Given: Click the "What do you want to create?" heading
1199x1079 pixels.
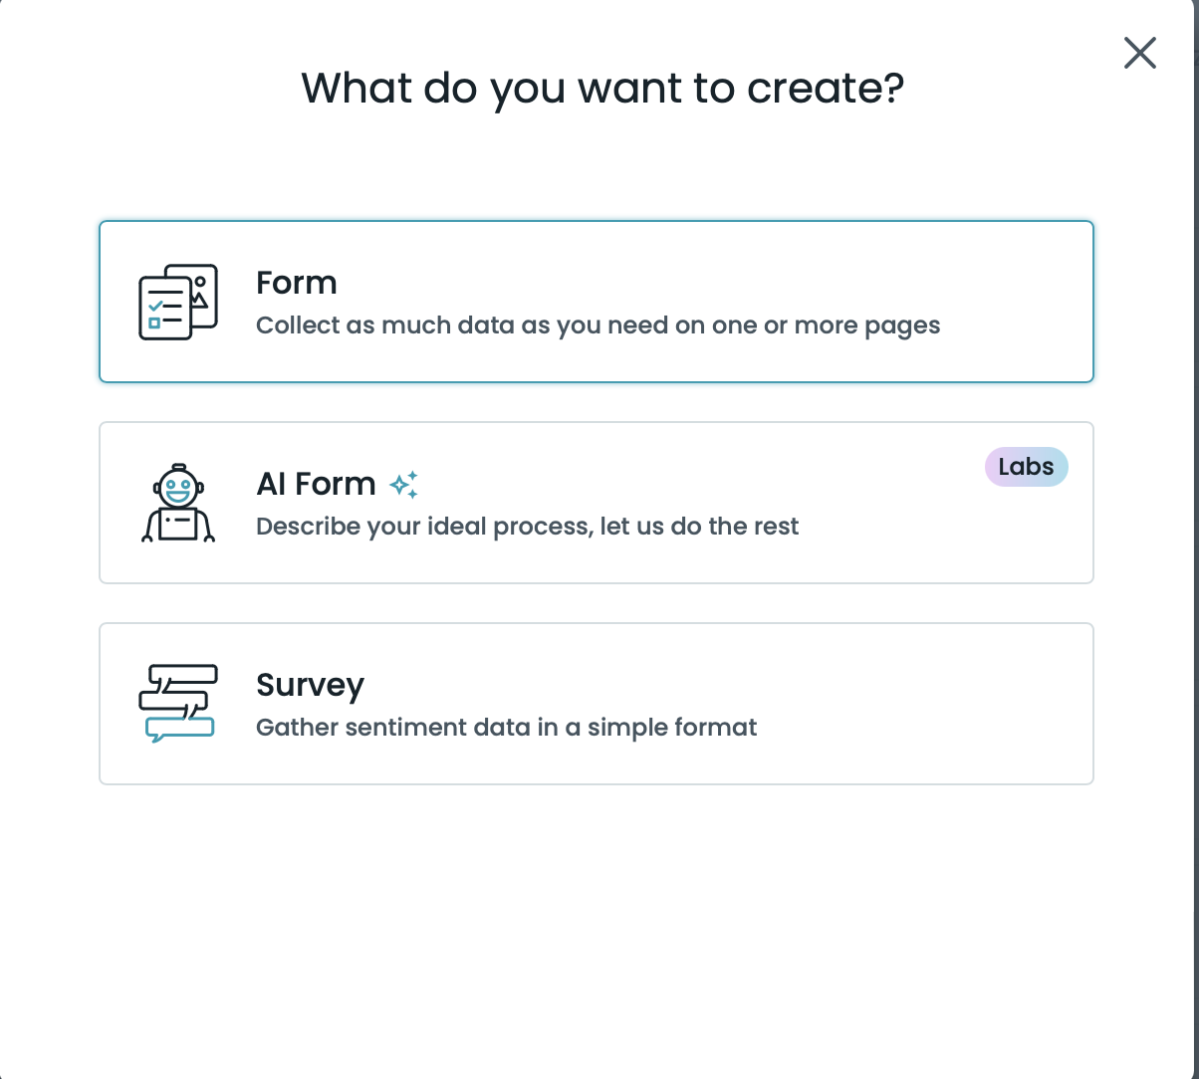Looking at the screenshot, I should [x=602, y=88].
